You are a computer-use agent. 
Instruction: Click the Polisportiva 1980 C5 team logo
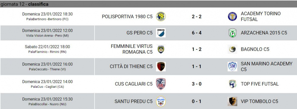point(161,16)
